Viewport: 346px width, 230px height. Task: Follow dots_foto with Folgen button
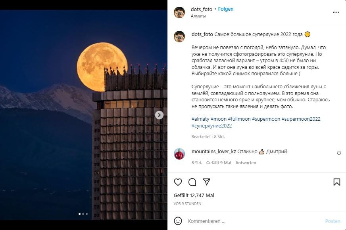pos(226,9)
